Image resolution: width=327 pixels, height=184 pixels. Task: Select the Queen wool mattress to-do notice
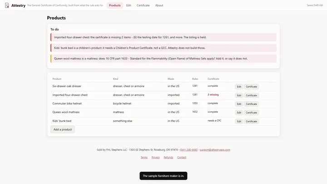tap(163, 59)
